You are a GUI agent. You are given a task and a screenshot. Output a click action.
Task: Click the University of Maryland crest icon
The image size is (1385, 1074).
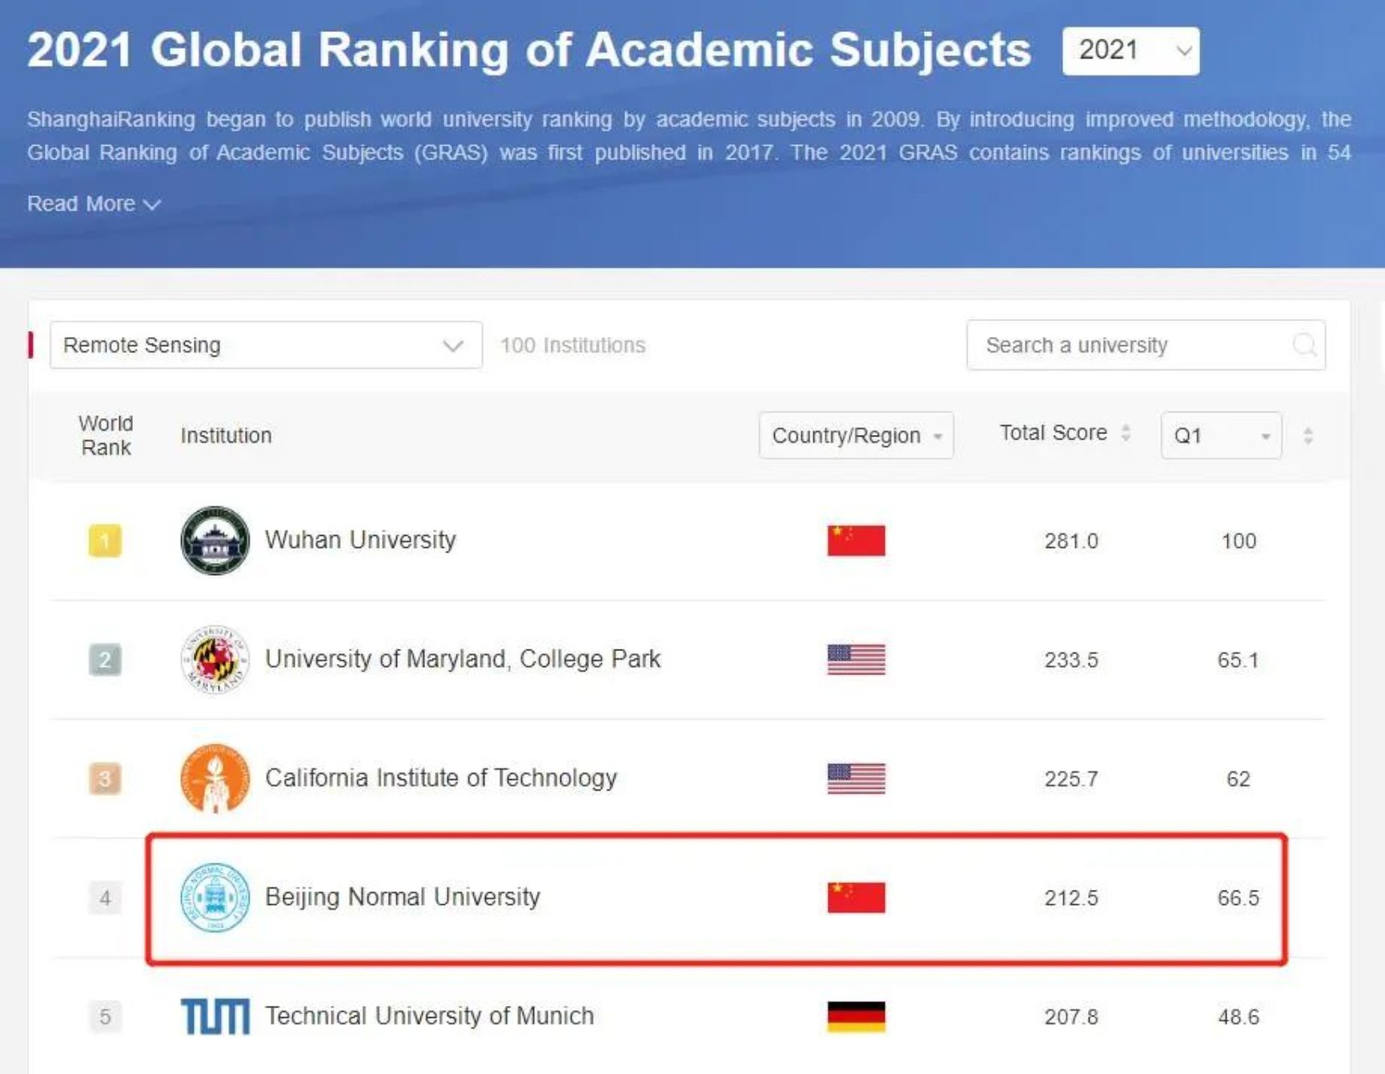(215, 659)
